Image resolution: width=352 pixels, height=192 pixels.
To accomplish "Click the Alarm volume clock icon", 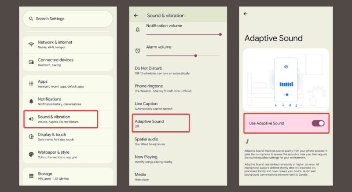I will pyautogui.click(x=138, y=51).
